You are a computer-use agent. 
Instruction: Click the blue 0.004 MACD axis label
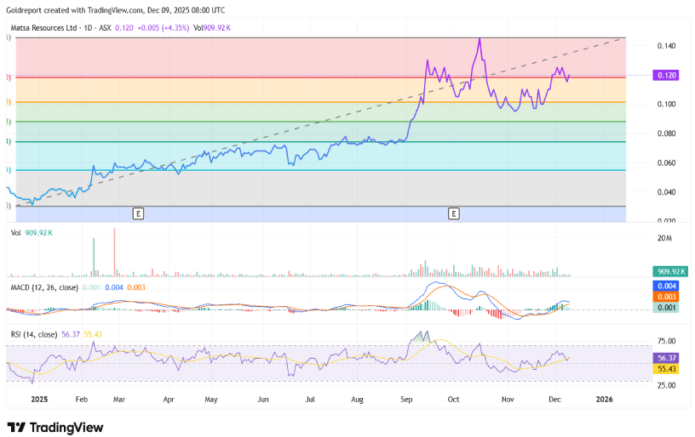pos(665,287)
